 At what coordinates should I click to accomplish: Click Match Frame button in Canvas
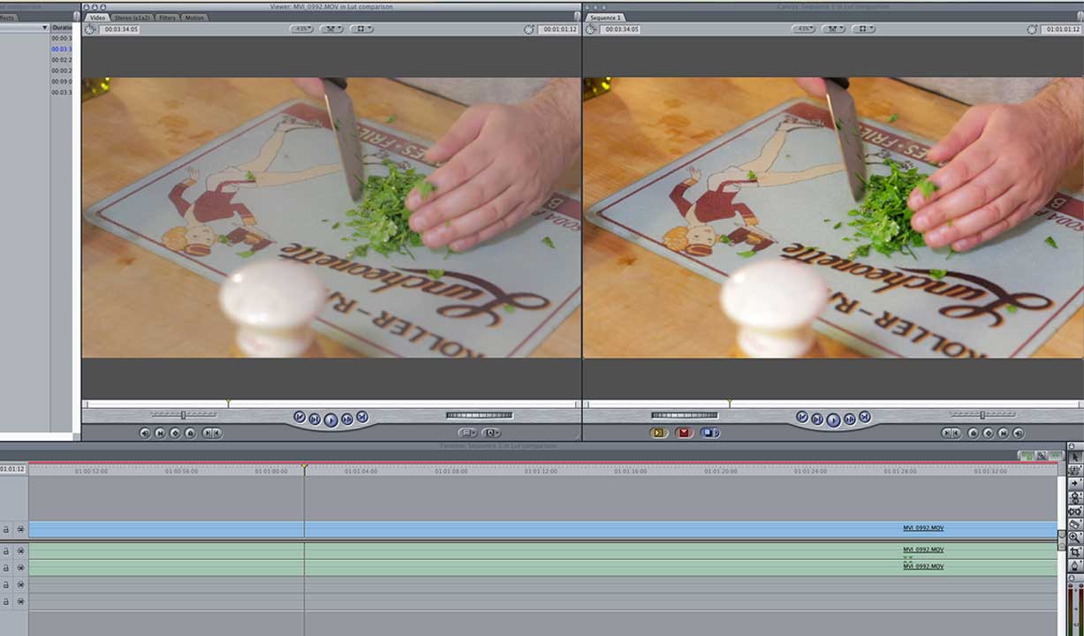point(1019,433)
